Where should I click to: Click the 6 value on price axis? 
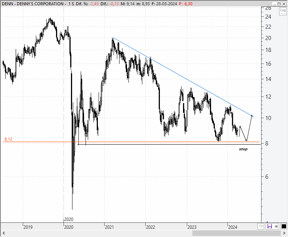(267, 177)
